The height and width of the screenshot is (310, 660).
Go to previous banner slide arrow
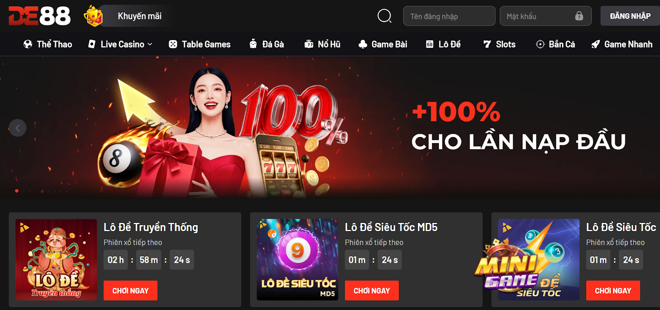(17, 128)
